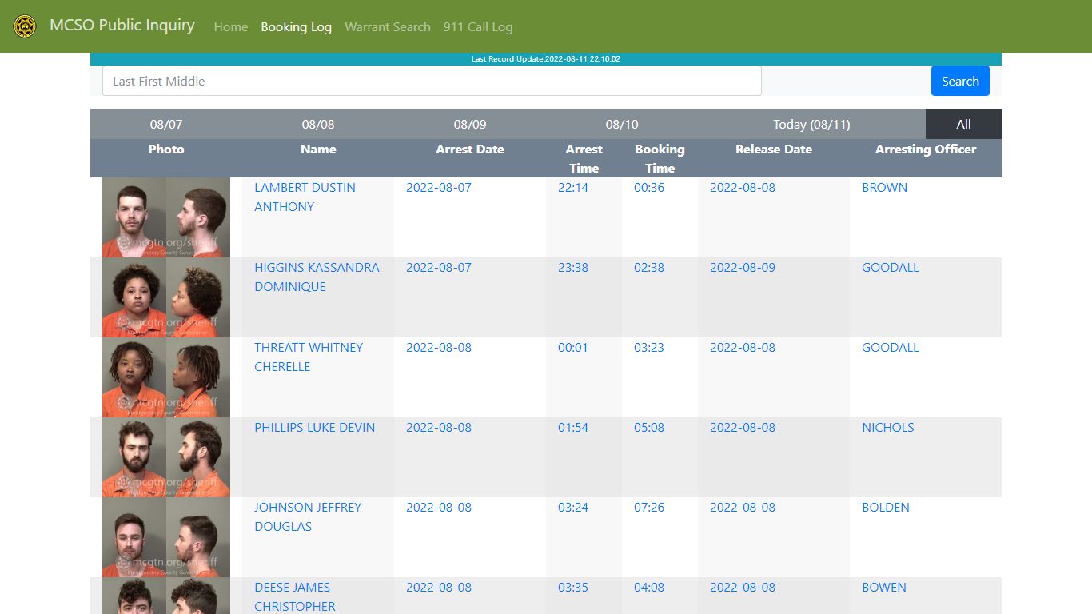The image size is (1092, 614).
Task: Click arresting officer NICHOLS
Action: click(x=888, y=427)
